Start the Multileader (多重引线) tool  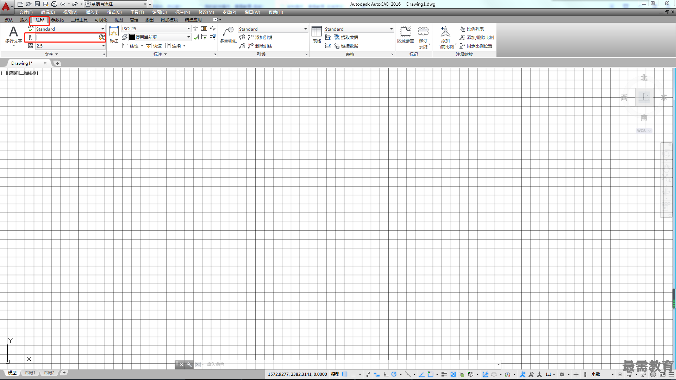tap(228, 35)
